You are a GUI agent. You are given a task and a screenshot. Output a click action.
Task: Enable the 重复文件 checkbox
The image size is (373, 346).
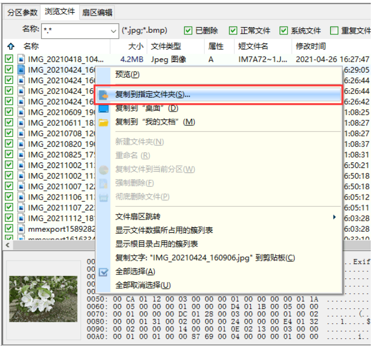tap(334, 30)
